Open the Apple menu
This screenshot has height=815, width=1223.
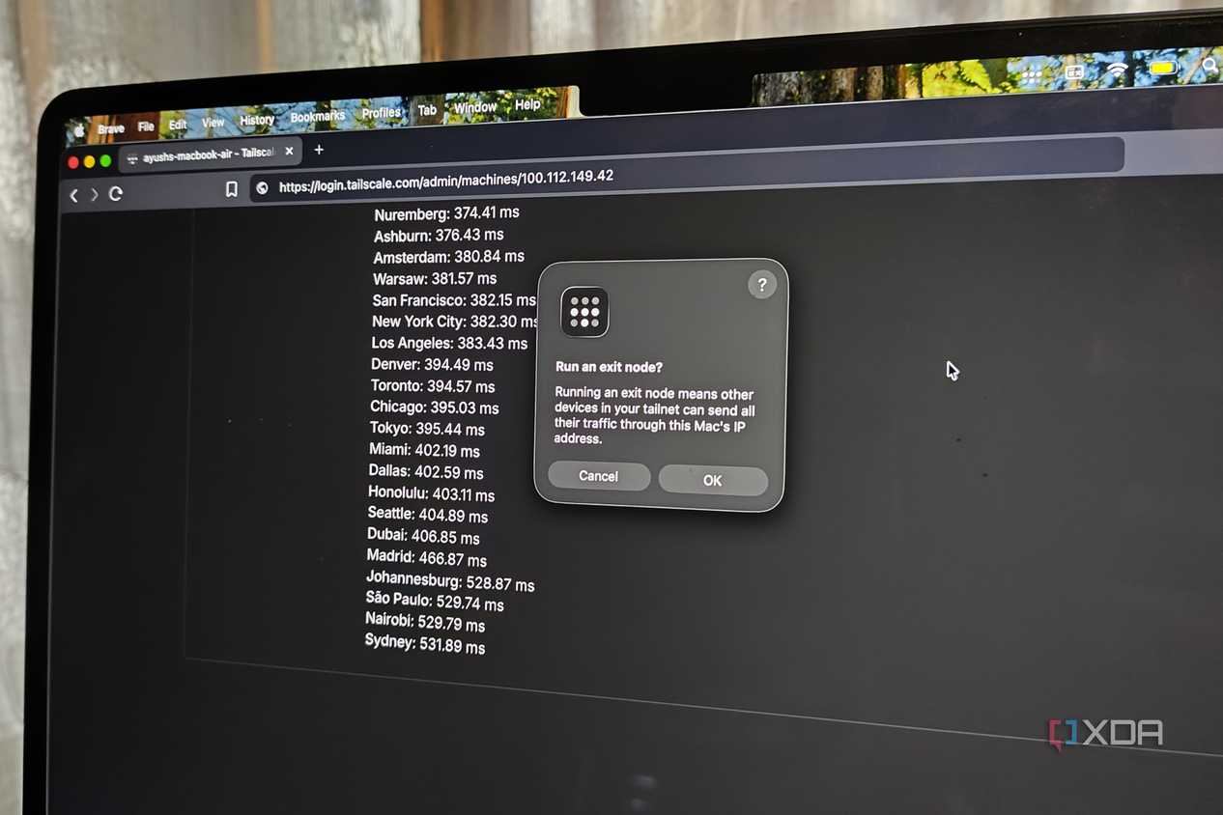pos(79,130)
